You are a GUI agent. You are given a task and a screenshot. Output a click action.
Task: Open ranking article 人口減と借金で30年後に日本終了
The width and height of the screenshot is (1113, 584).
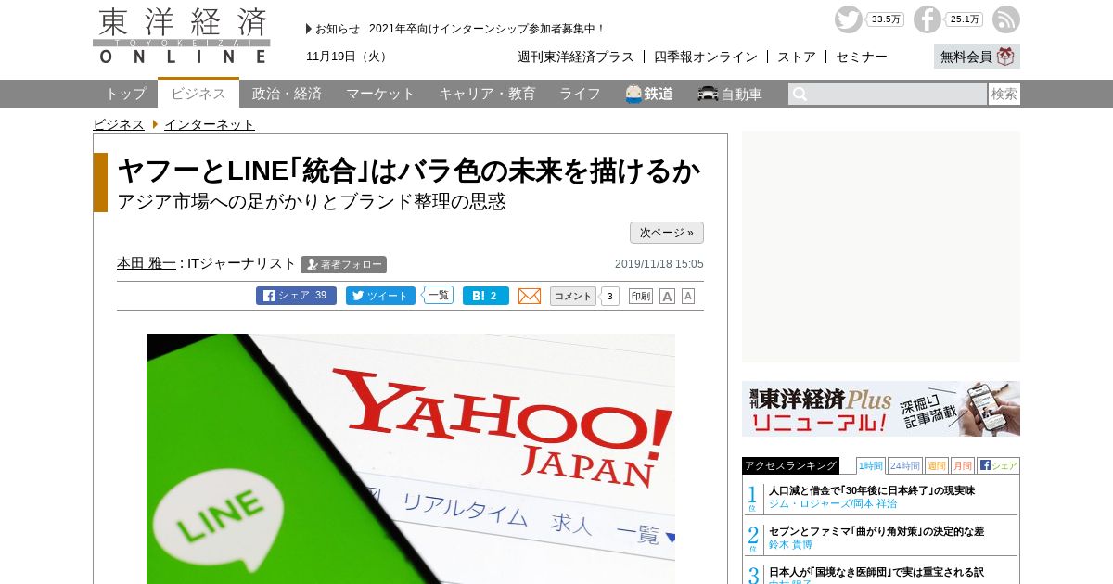click(x=872, y=490)
